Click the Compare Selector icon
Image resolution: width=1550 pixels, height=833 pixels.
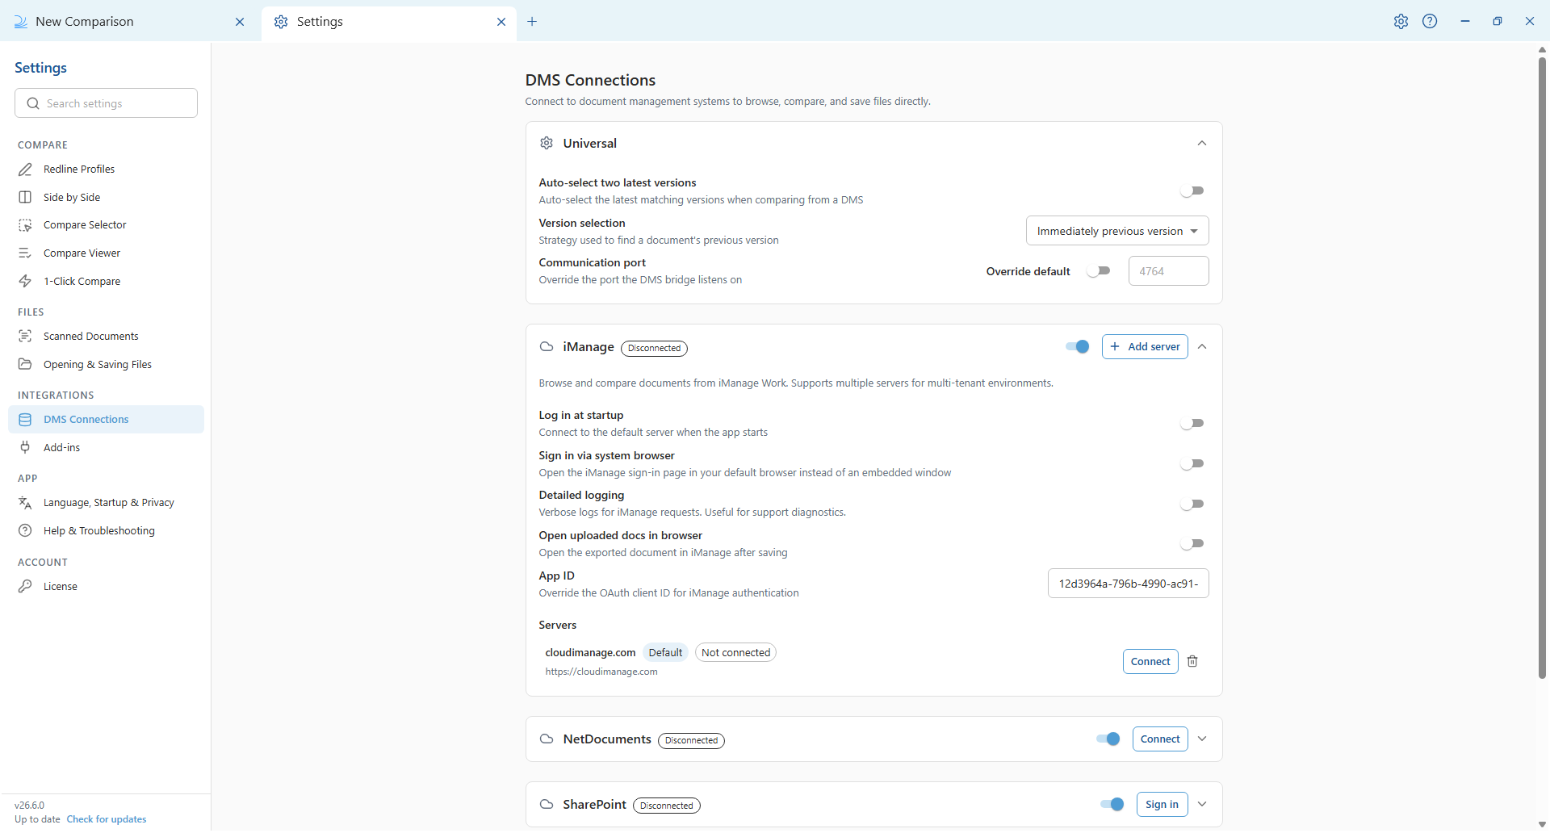[25, 225]
